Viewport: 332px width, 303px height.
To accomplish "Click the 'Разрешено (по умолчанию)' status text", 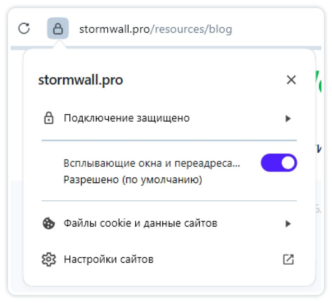I will (133, 180).
